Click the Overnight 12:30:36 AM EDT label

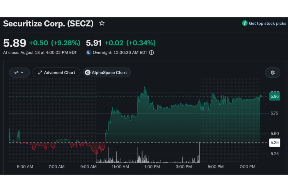(x=120, y=53)
